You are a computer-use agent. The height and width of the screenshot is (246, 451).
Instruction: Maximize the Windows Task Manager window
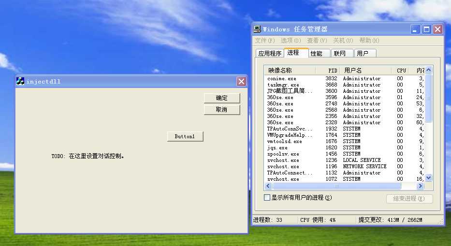pos(426,29)
